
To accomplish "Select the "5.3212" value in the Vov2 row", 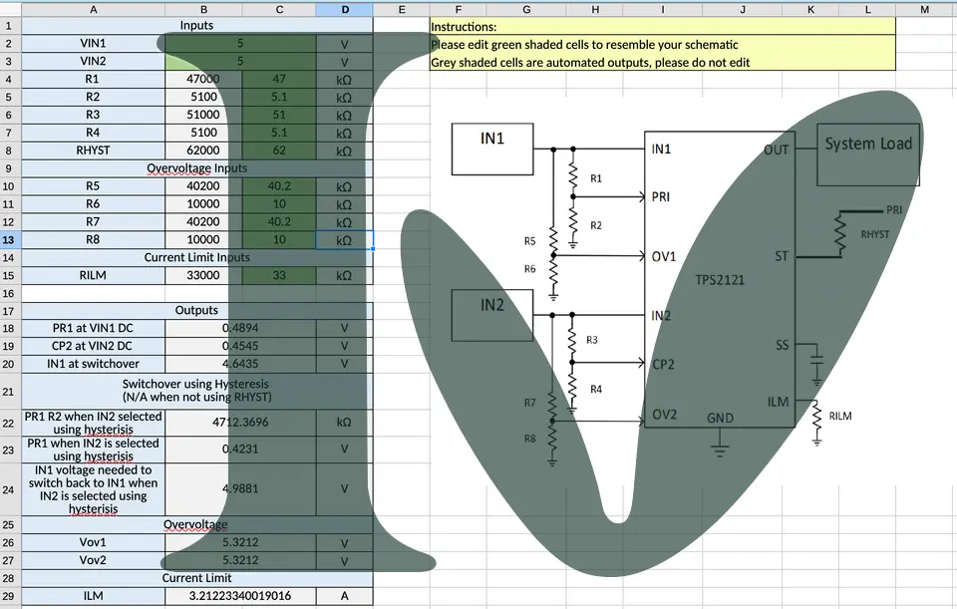I will (240, 560).
